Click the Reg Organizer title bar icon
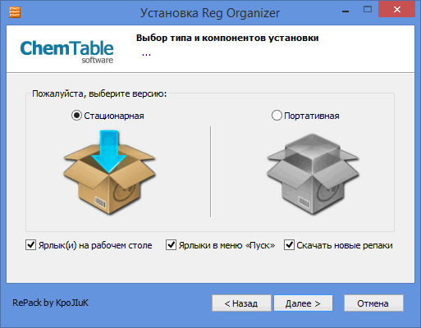The height and width of the screenshot is (328, 421). pyautogui.click(x=15, y=12)
